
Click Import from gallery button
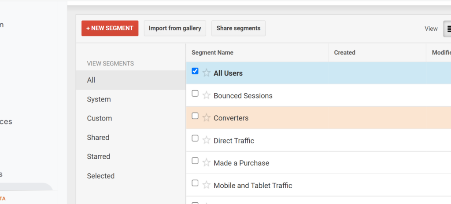(x=175, y=28)
